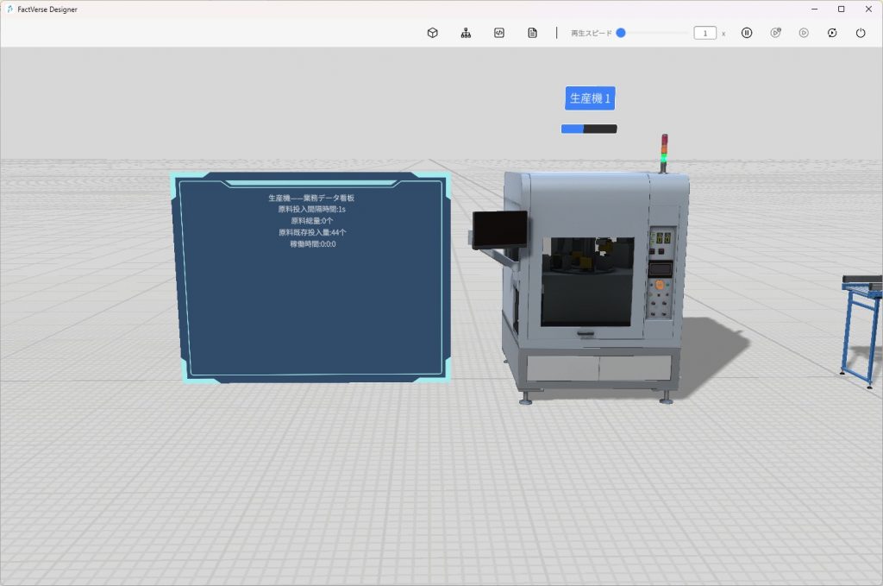The width and height of the screenshot is (883, 586).
Task: Click the FactVerse Designer app logo
Action: point(9,9)
